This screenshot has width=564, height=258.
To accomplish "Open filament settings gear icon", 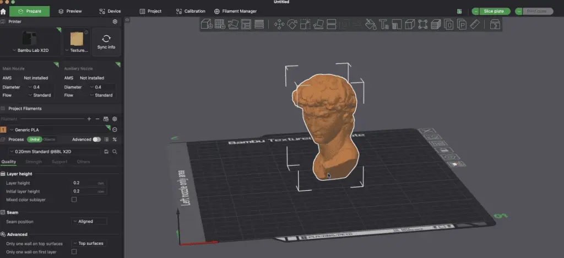I will click(x=115, y=119).
